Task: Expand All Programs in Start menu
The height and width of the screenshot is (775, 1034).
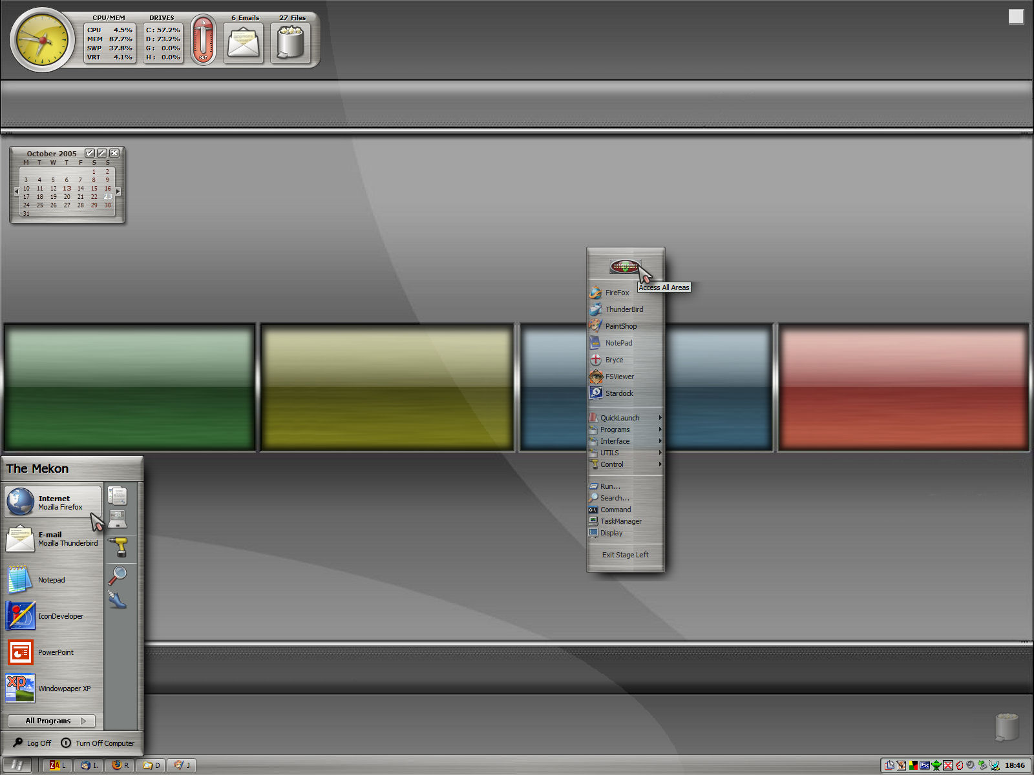Action: pos(52,721)
